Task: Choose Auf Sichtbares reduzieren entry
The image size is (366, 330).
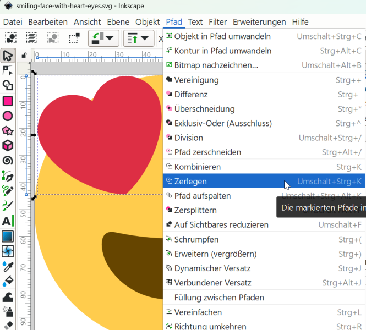Action: [264, 225]
